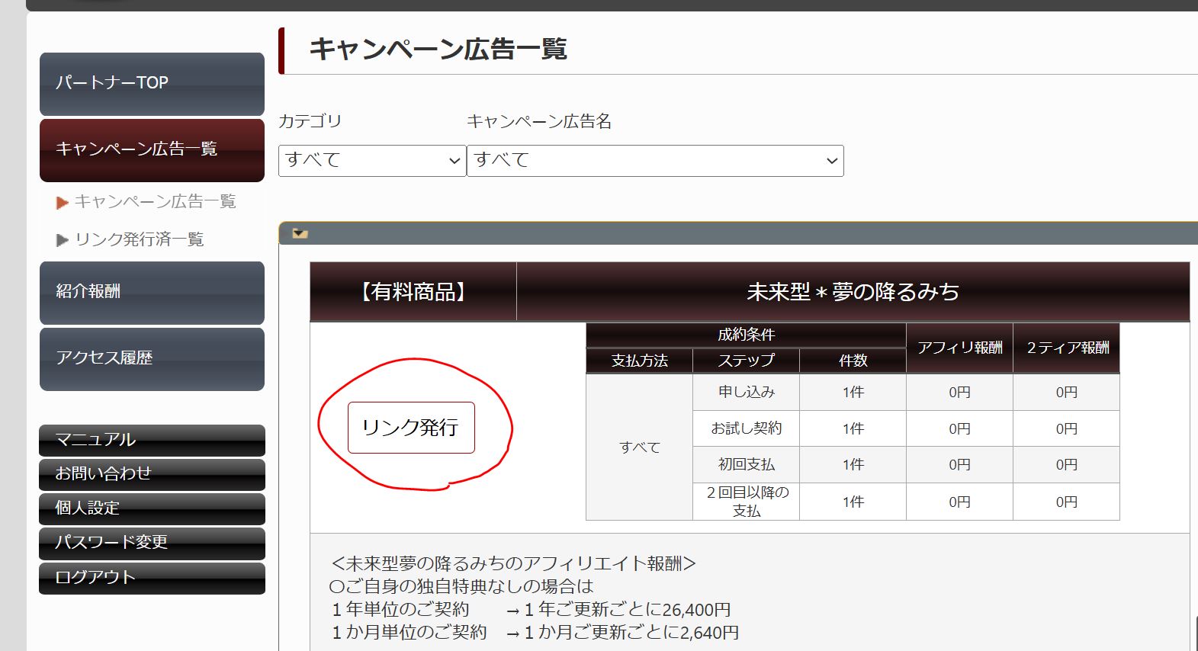Click the orange arrow beside the キャンペーン広告一覧 sublink
The height and width of the screenshot is (651, 1198).
63,203
